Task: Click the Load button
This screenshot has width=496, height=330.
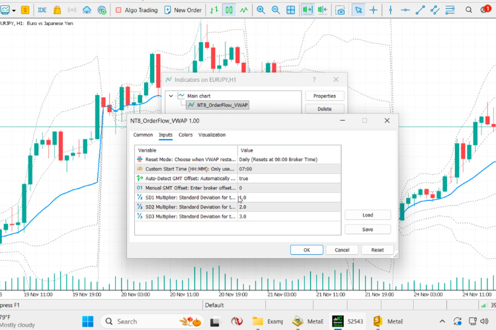Action: (368, 215)
